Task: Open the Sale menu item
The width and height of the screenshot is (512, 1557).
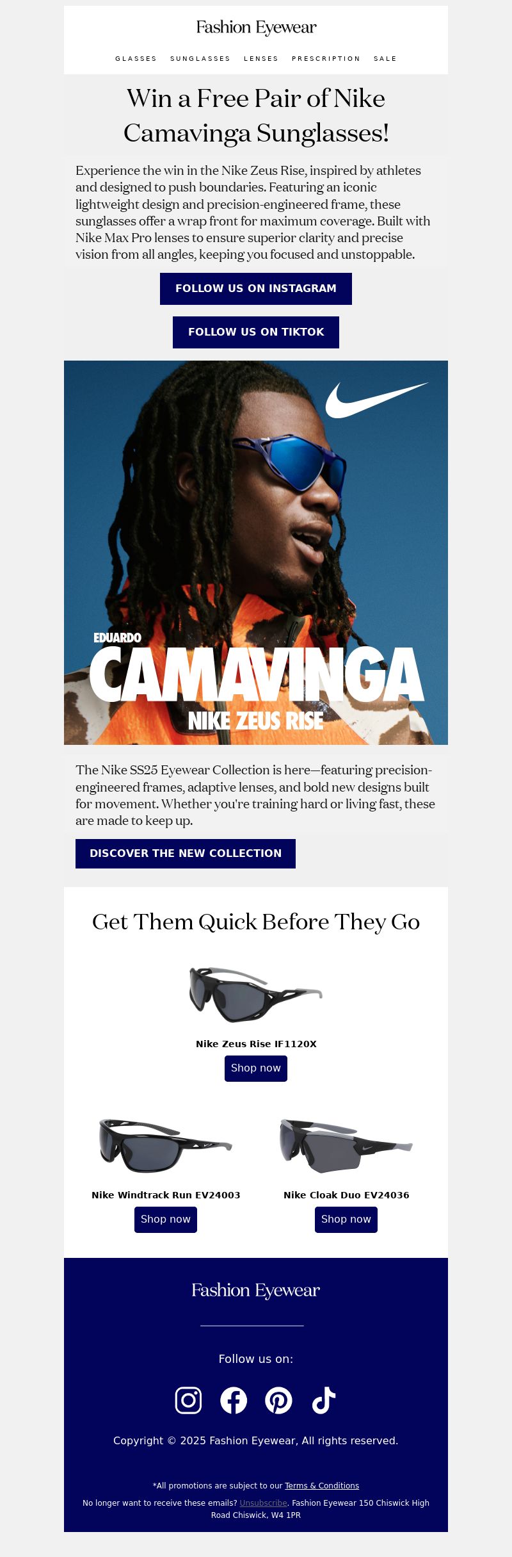Action: 385,58
